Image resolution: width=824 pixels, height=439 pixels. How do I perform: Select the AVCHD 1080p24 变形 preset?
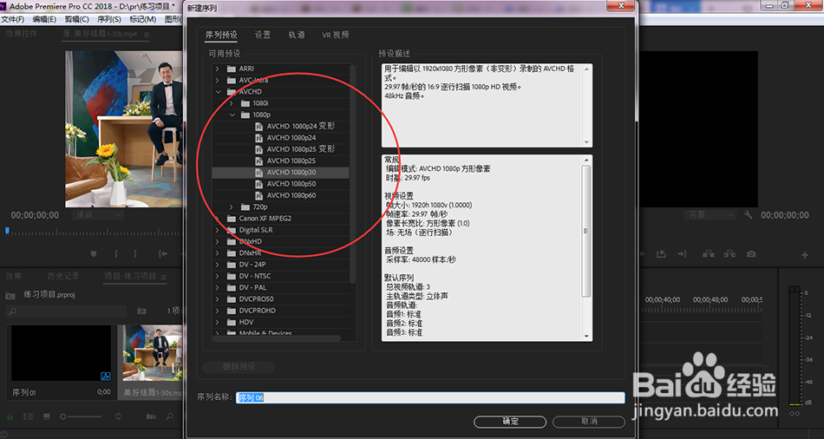pos(301,126)
